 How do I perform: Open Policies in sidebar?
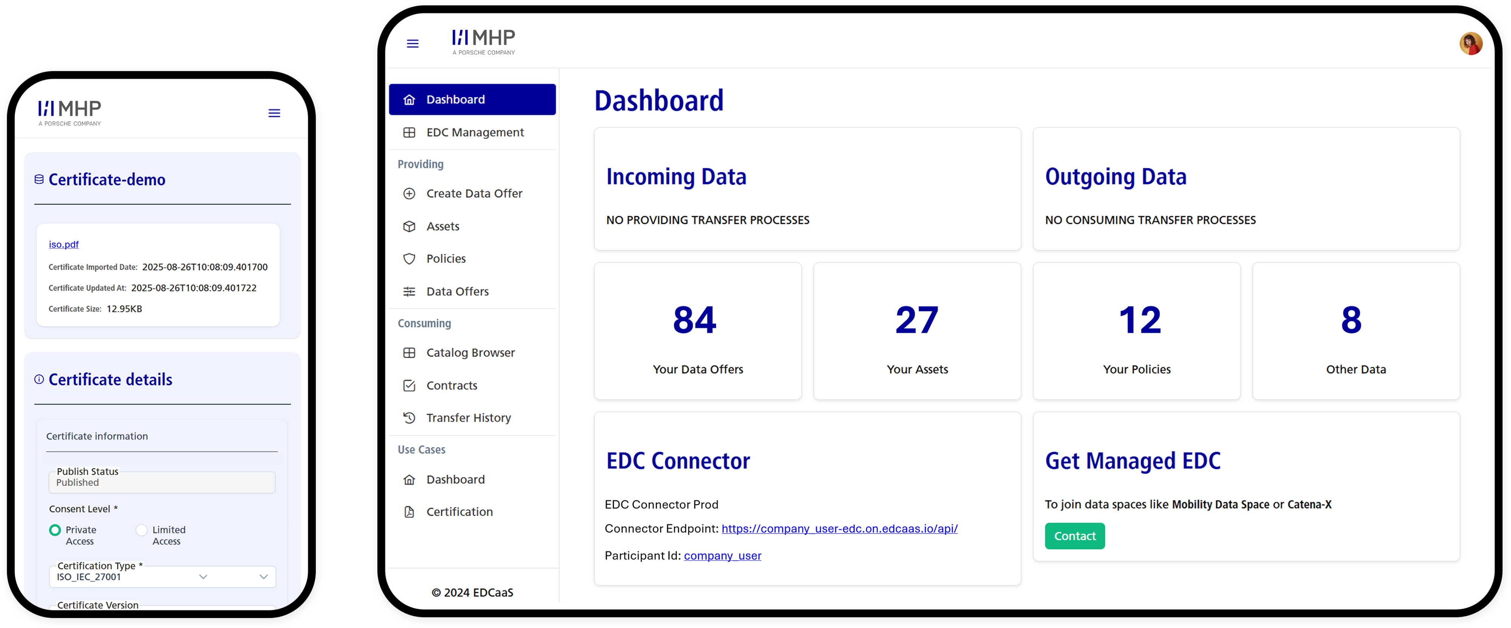click(472, 259)
